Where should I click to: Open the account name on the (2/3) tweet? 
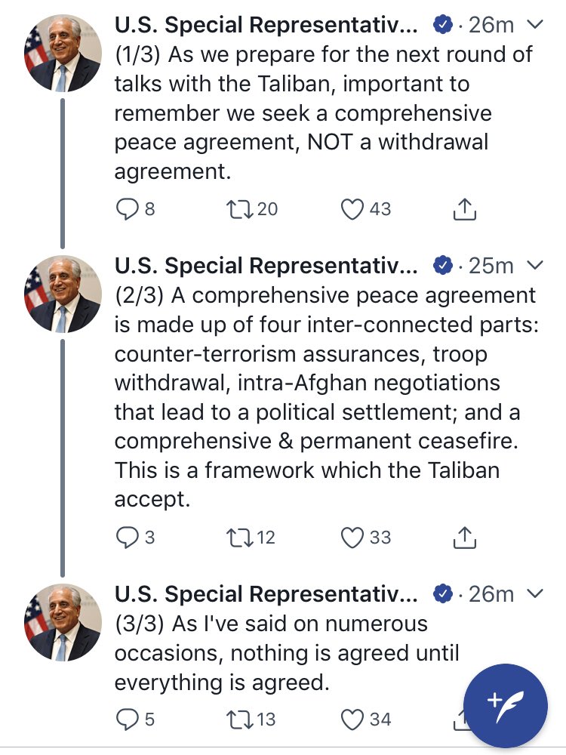[x=265, y=266]
